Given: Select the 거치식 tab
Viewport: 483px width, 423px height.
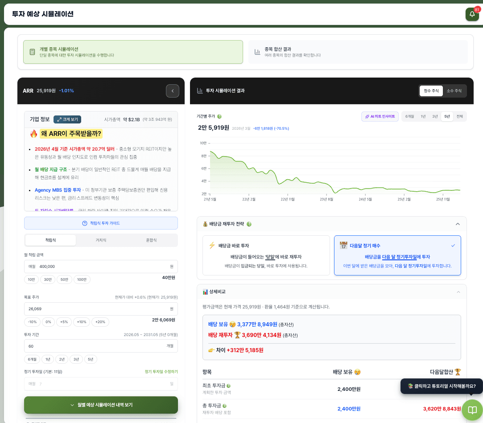Looking at the screenshot, I should (x=101, y=240).
